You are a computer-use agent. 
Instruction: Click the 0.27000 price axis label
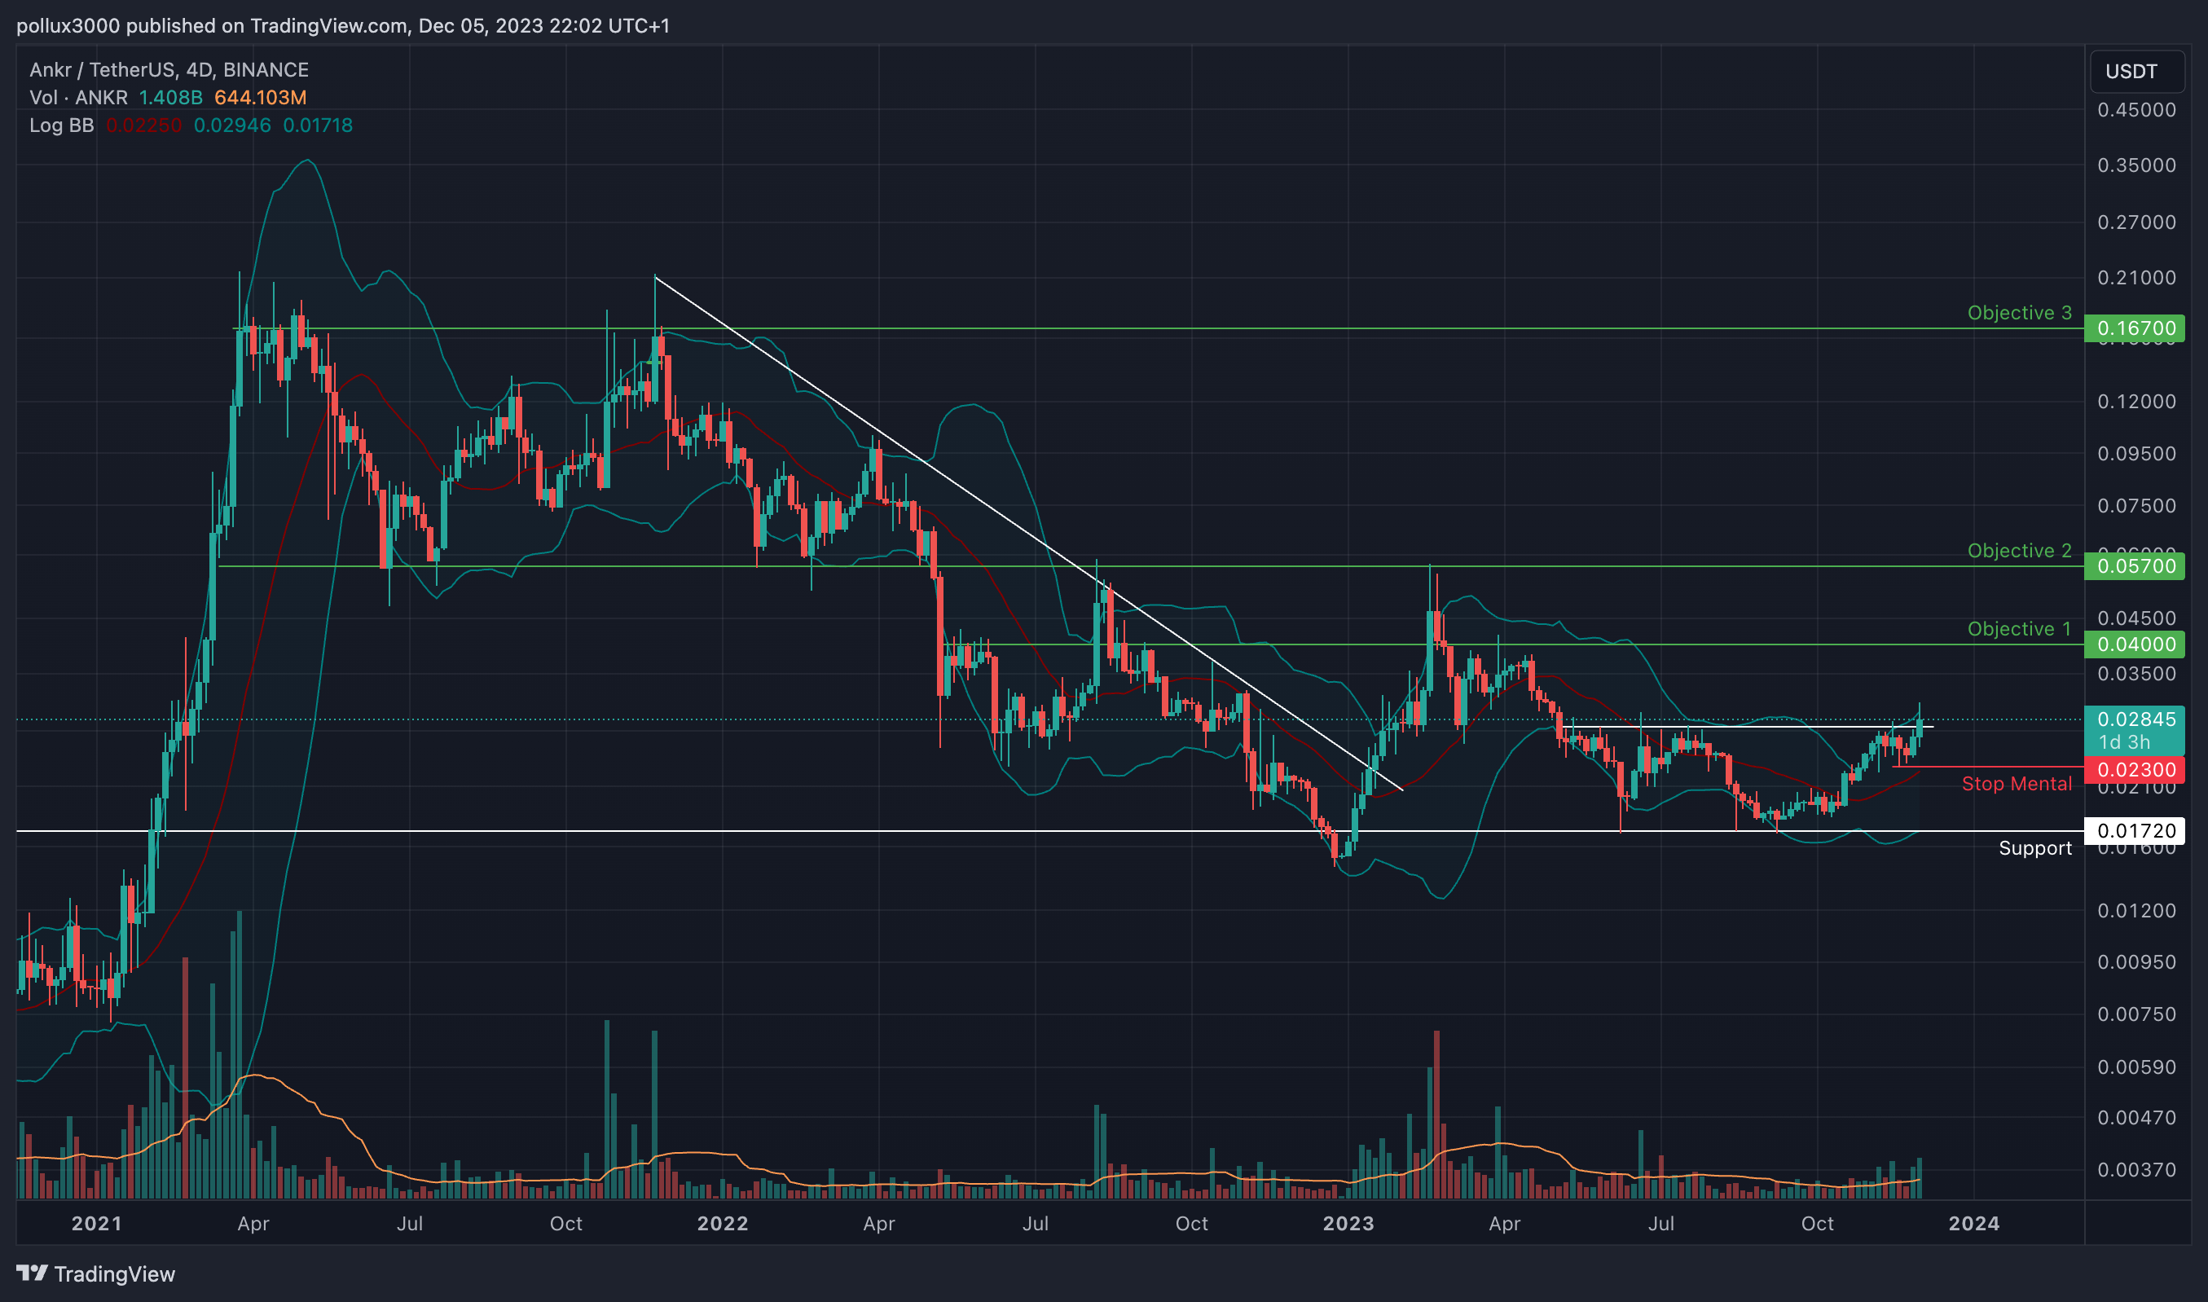(x=2136, y=222)
